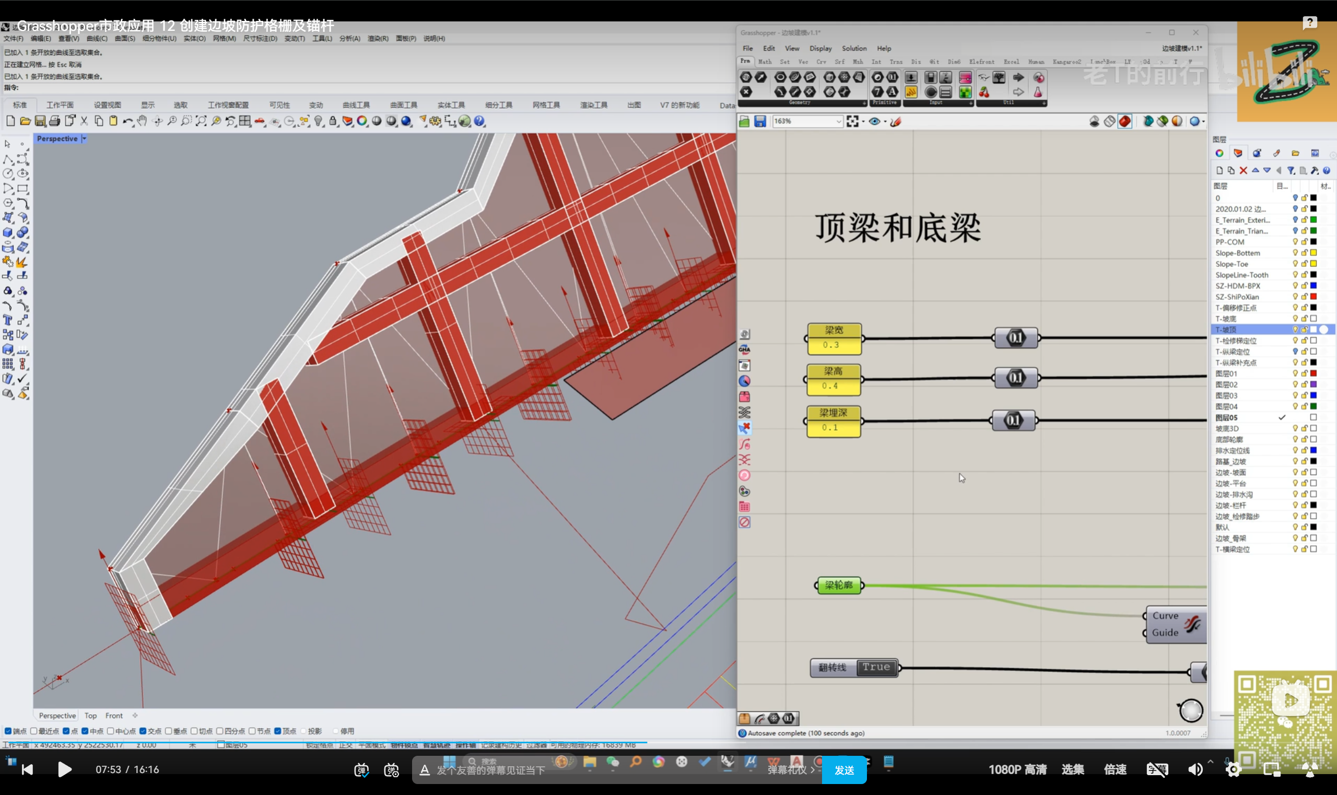Click the blue SZ-HDM-BPX layer color swatch
Screen dimensions: 1337x795
point(1313,286)
